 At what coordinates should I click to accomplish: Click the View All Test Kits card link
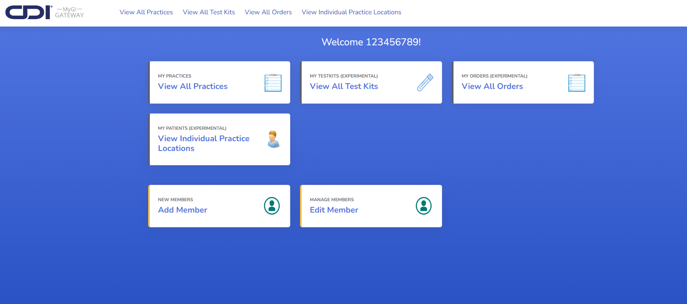tap(344, 87)
